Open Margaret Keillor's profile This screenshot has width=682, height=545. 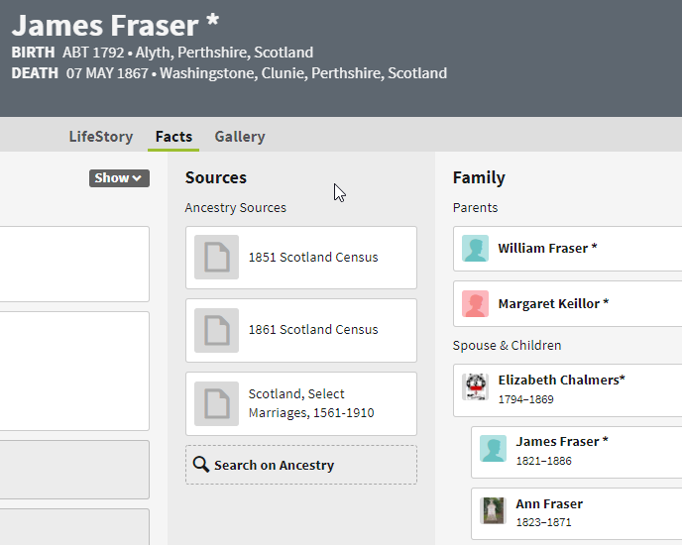553,304
